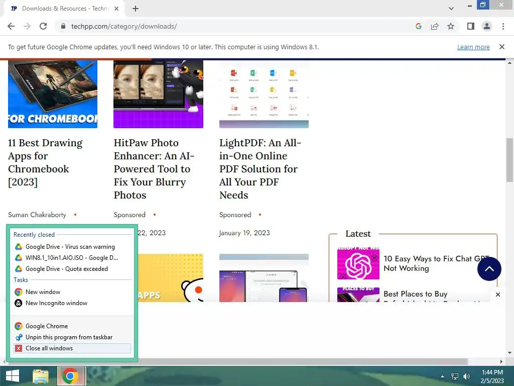514x386 pixels.
Task: Click the scroll-to-top arrow button
Action: pyautogui.click(x=489, y=269)
